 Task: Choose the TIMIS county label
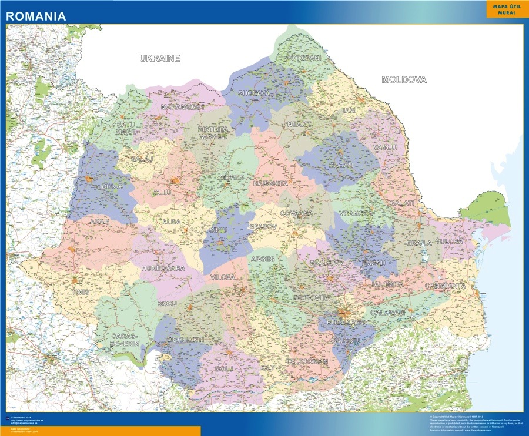tap(81, 293)
